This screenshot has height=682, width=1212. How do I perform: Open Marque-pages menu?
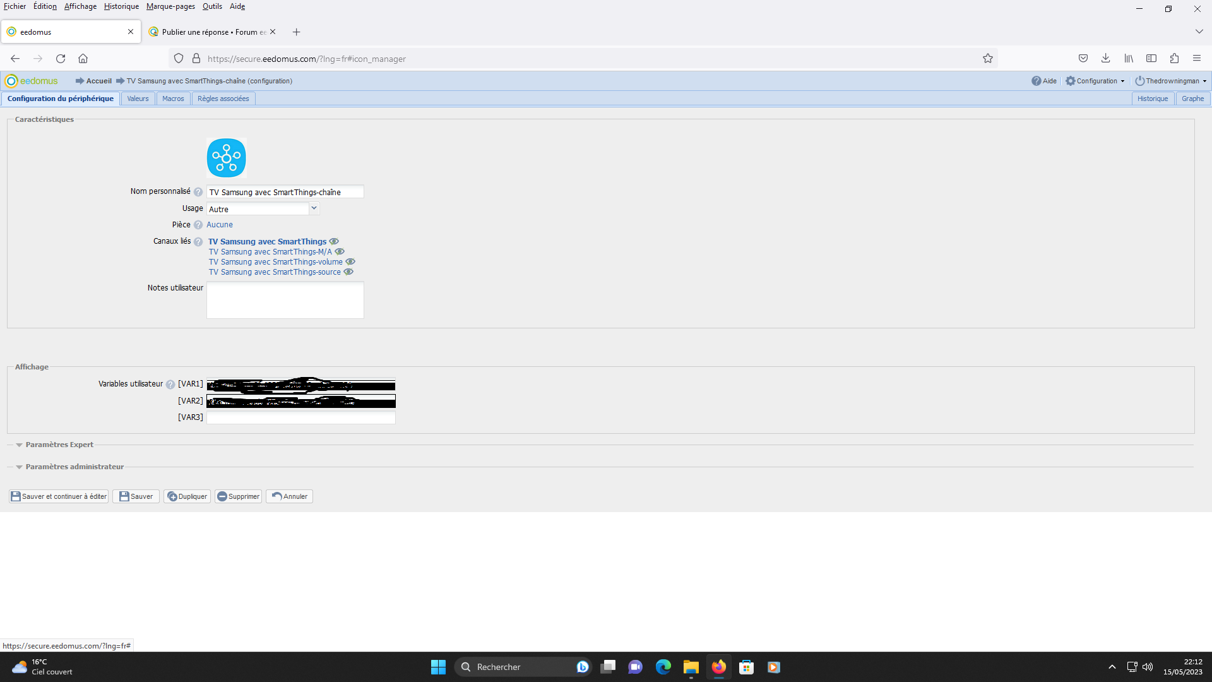170,6
